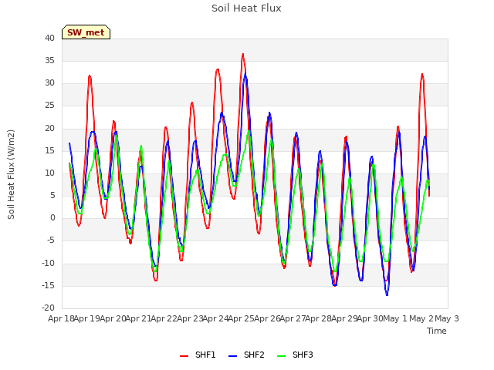Click the blue SHF2 legend color marker
494x370 pixels.
tap(232, 356)
